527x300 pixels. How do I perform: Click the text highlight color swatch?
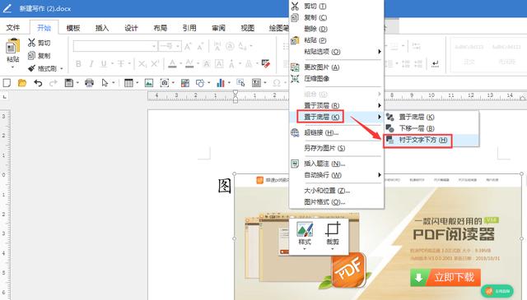189,64
